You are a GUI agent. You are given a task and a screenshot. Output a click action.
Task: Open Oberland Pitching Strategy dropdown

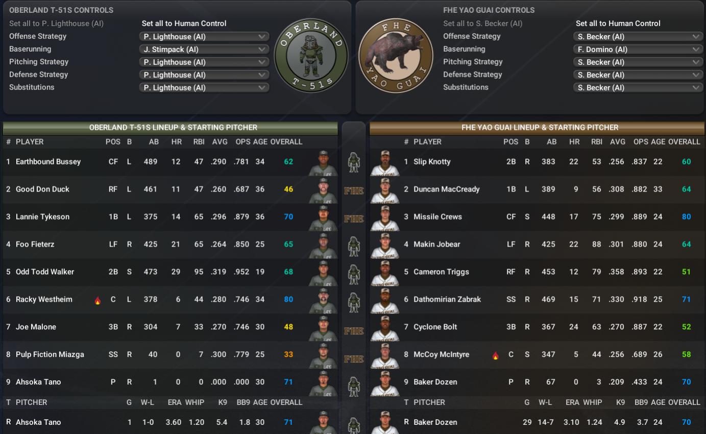coord(204,62)
